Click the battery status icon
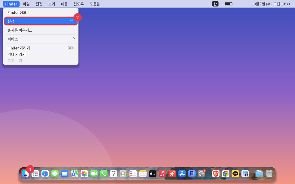The image size is (295, 184). click(x=228, y=4)
